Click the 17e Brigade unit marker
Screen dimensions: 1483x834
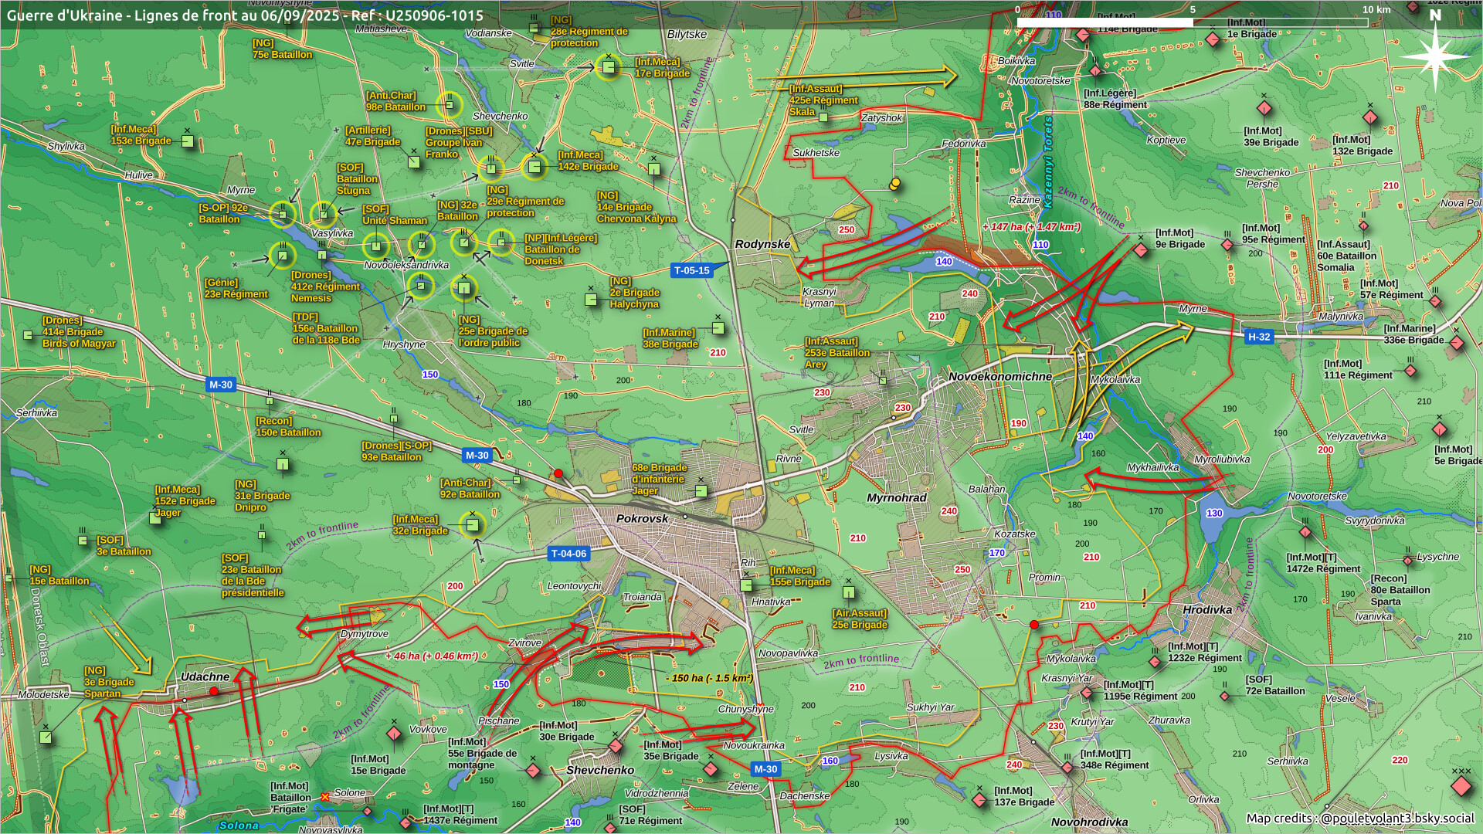(x=609, y=68)
